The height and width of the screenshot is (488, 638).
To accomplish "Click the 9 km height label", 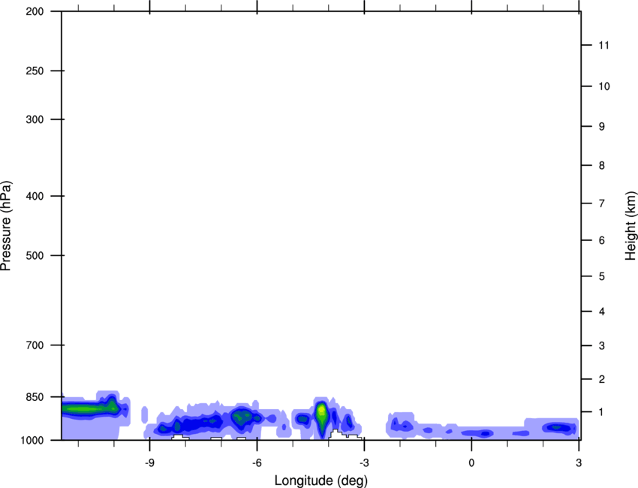I will 601,127.
